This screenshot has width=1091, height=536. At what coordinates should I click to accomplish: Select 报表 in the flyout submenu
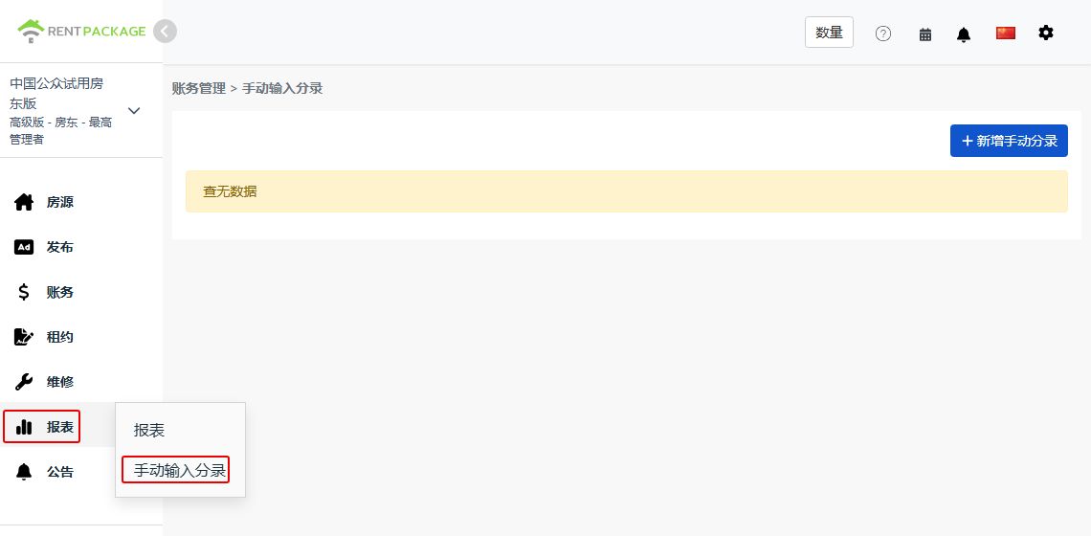pyautogui.click(x=149, y=430)
